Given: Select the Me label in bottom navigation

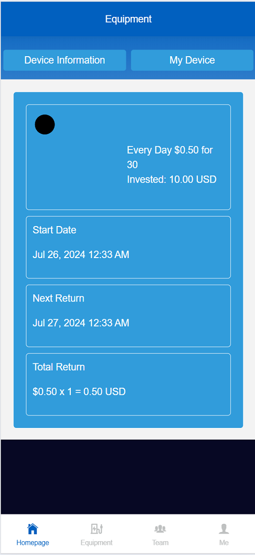Looking at the screenshot, I should point(224,543).
